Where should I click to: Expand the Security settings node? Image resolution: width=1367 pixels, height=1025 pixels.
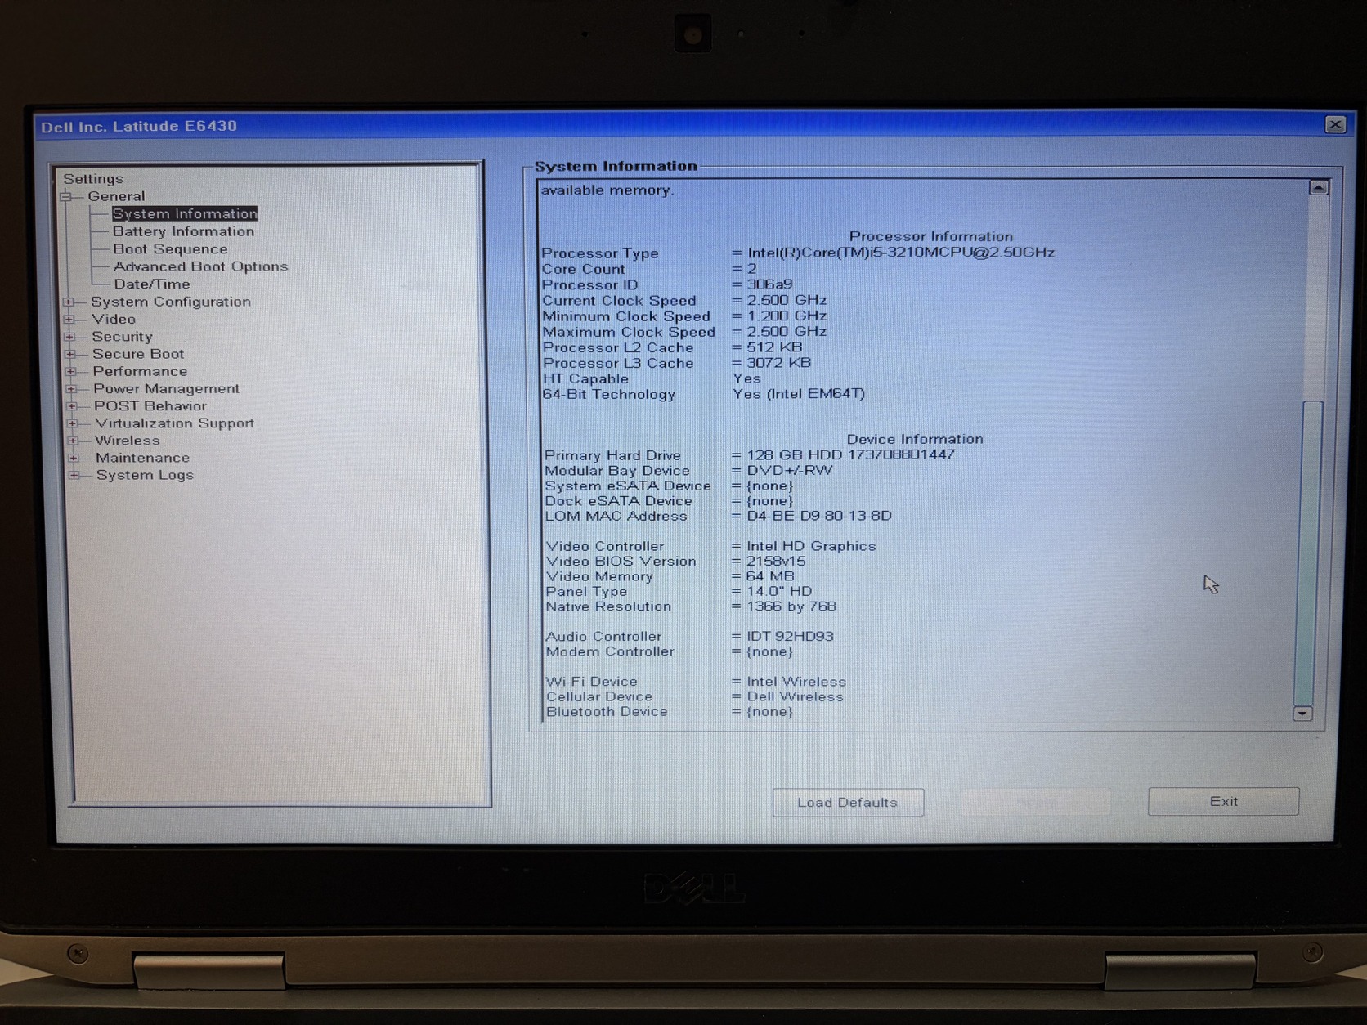tap(69, 337)
